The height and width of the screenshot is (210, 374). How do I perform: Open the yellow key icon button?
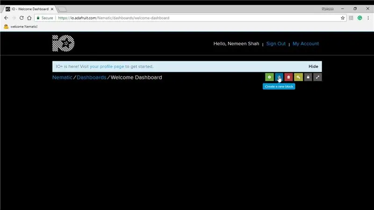(298, 77)
